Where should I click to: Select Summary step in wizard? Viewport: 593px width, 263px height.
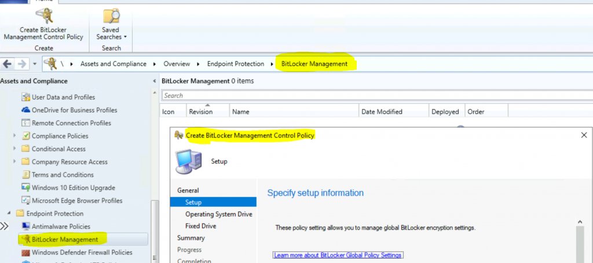coord(191,238)
